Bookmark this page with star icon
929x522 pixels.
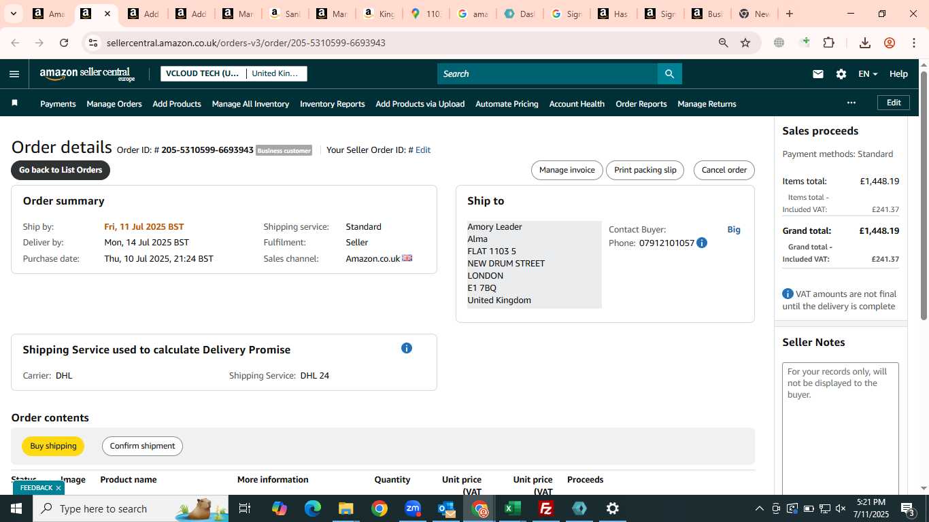coord(745,43)
